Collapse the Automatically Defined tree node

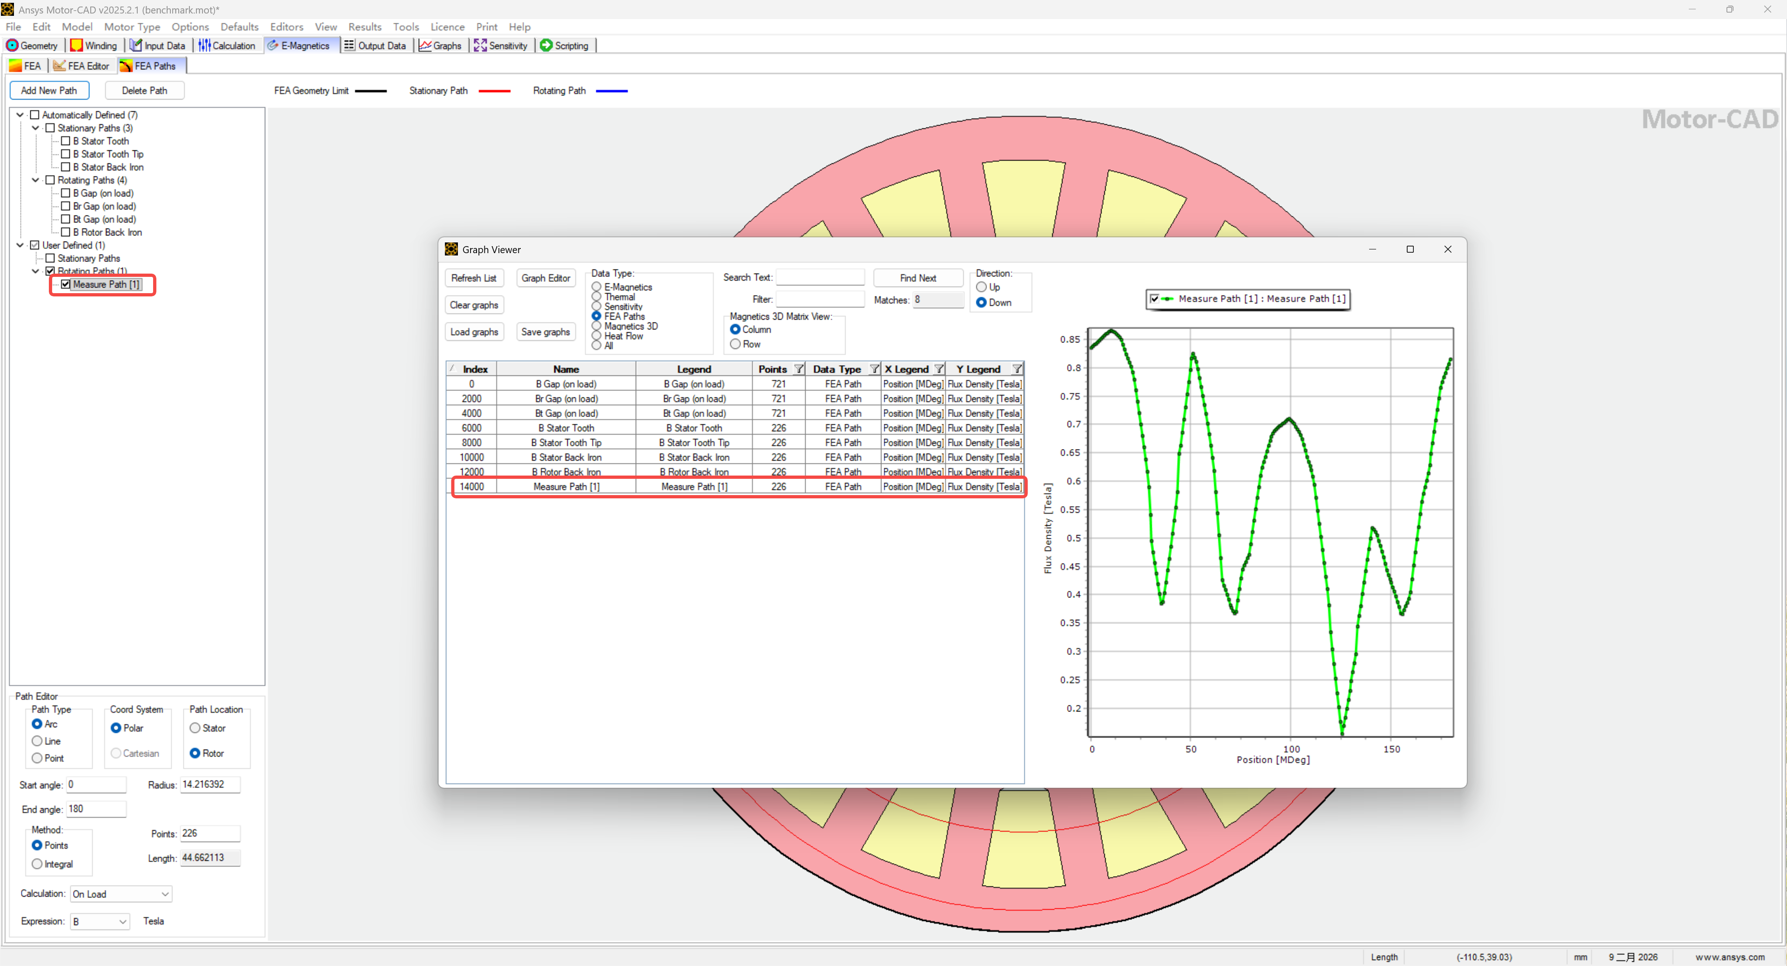20,115
